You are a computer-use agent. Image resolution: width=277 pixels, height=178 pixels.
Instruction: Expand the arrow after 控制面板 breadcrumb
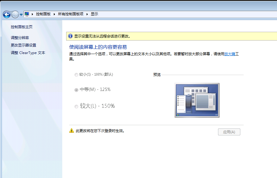coord(54,14)
